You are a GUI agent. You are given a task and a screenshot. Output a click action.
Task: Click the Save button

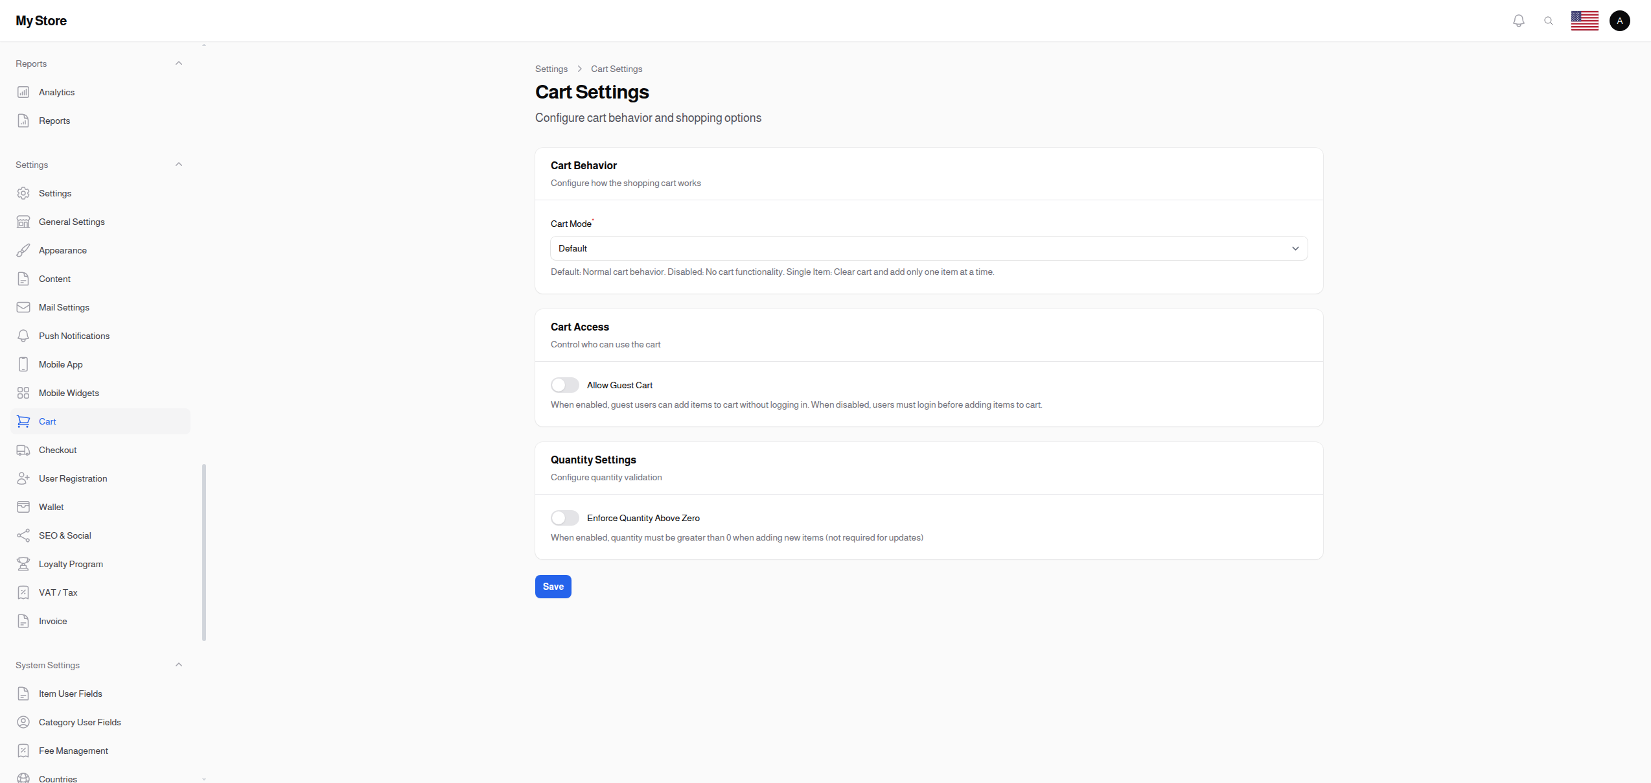point(553,586)
